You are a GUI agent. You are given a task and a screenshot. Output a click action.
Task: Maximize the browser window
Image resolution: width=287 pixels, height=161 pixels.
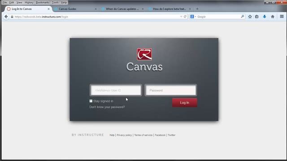point(273,2)
